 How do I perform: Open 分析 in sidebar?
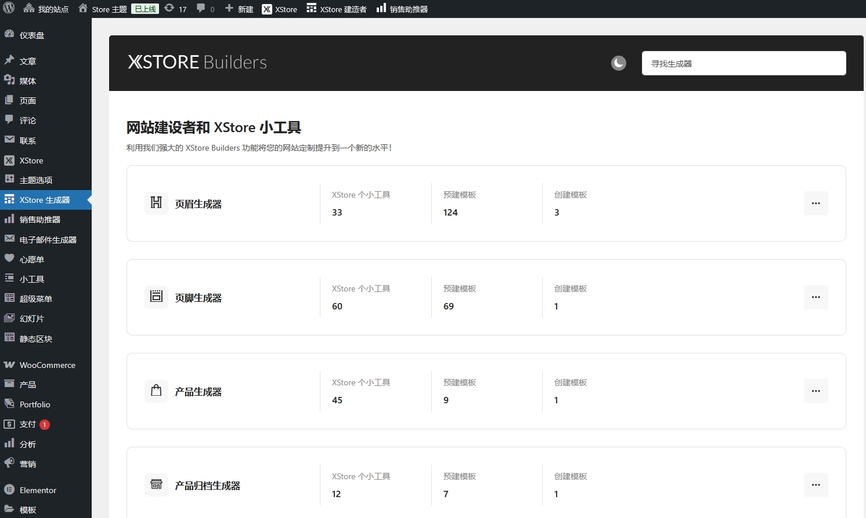pyautogui.click(x=46, y=444)
